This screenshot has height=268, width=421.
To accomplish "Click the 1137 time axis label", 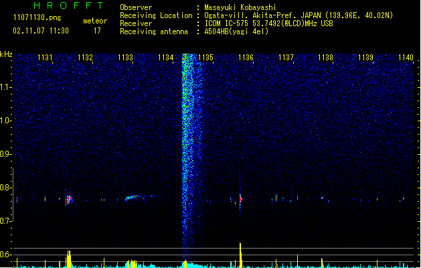I will 286,58.
